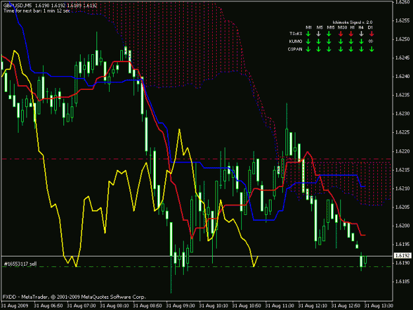
Task: Click the M5 timeframe column header
Action: click(319, 27)
